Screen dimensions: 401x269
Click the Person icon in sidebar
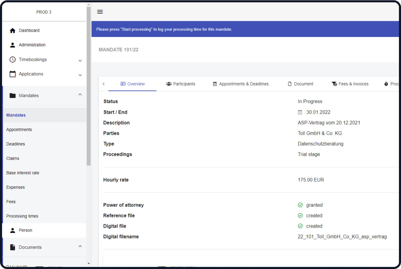12,230
